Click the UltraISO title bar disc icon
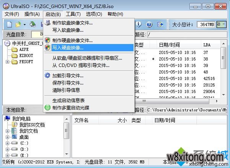Viewport: 230px width, 168px height. [6, 6]
